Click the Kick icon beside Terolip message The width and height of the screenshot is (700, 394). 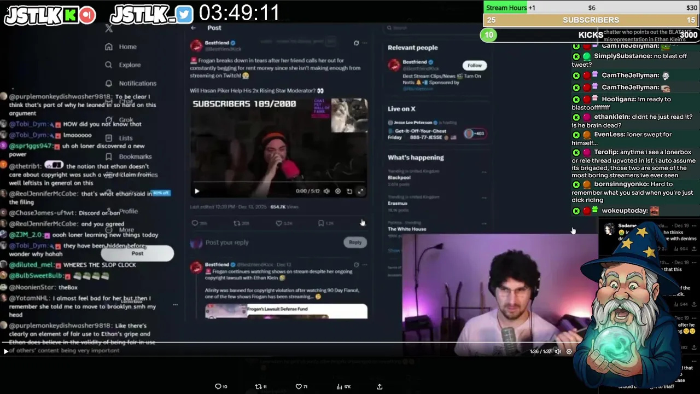(x=576, y=152)
